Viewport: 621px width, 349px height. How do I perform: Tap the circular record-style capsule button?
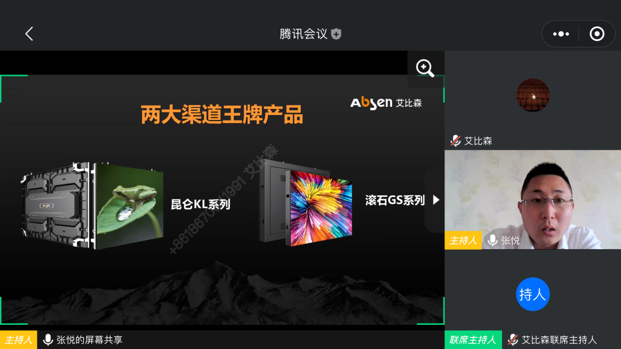[x=597, y=34]
